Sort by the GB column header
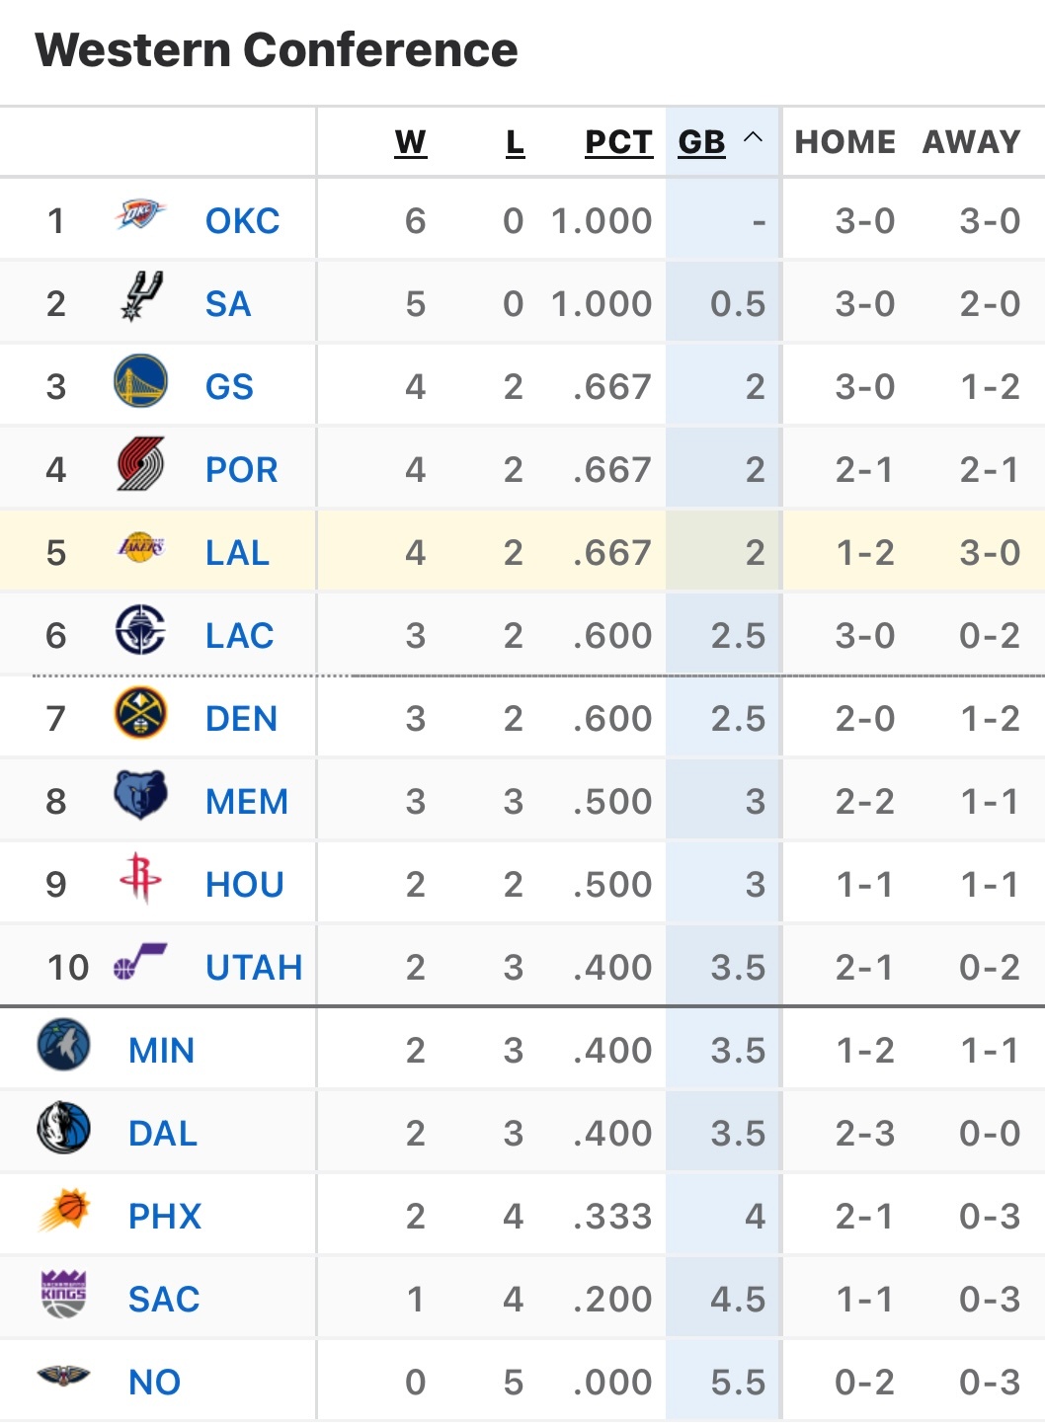The height and width of the screenshot is (1428, 1045). pyautogui.click(x=701, y=142)
